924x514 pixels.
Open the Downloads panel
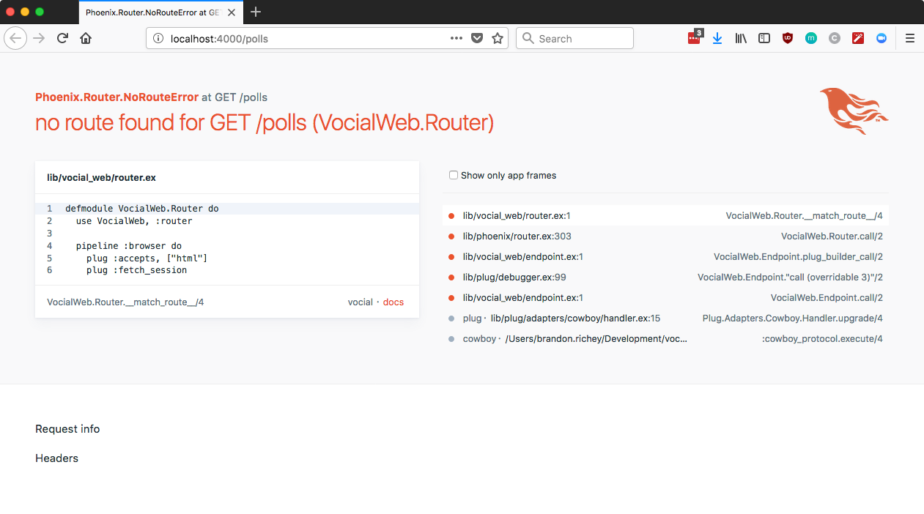tap(717, 39)
